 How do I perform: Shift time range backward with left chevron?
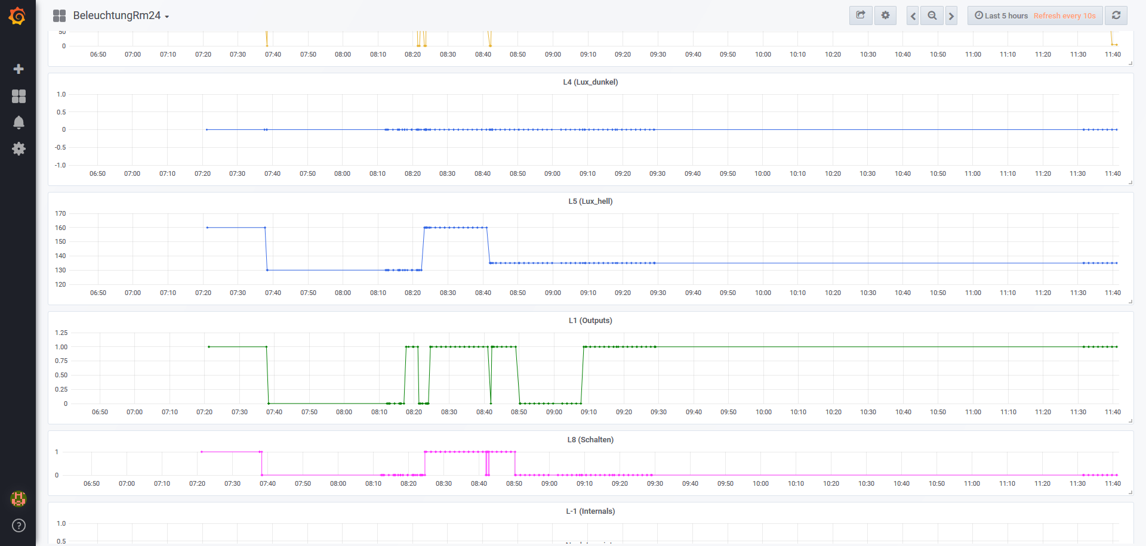pyautogui.click(x=913, y=16)
